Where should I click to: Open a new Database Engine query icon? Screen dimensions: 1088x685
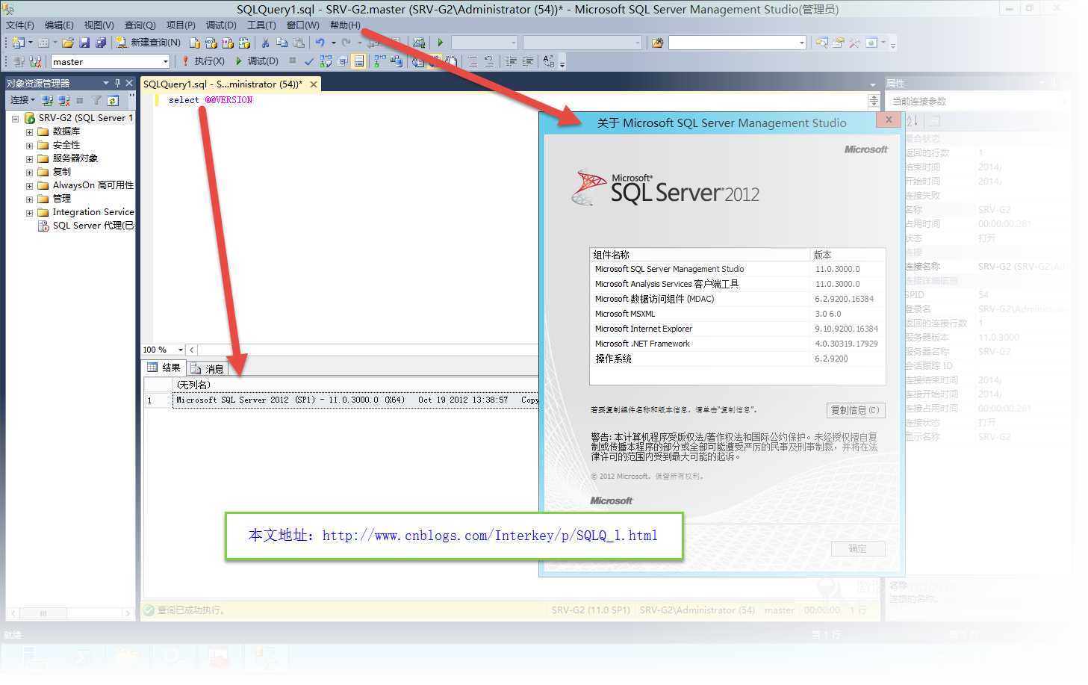point(194,43)
